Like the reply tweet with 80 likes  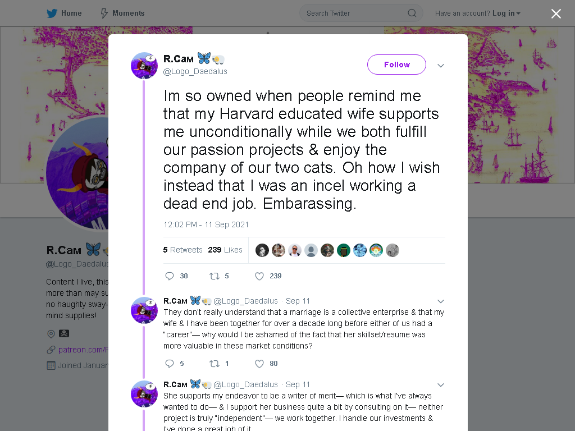click(259, 364)
